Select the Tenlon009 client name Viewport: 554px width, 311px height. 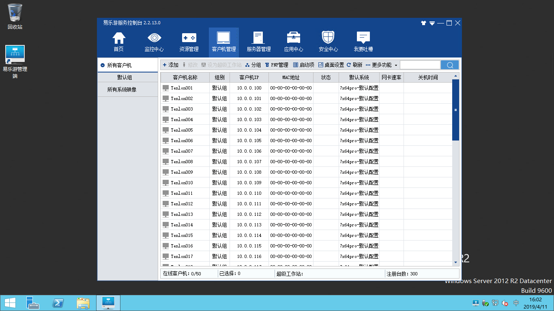(182, 172)
